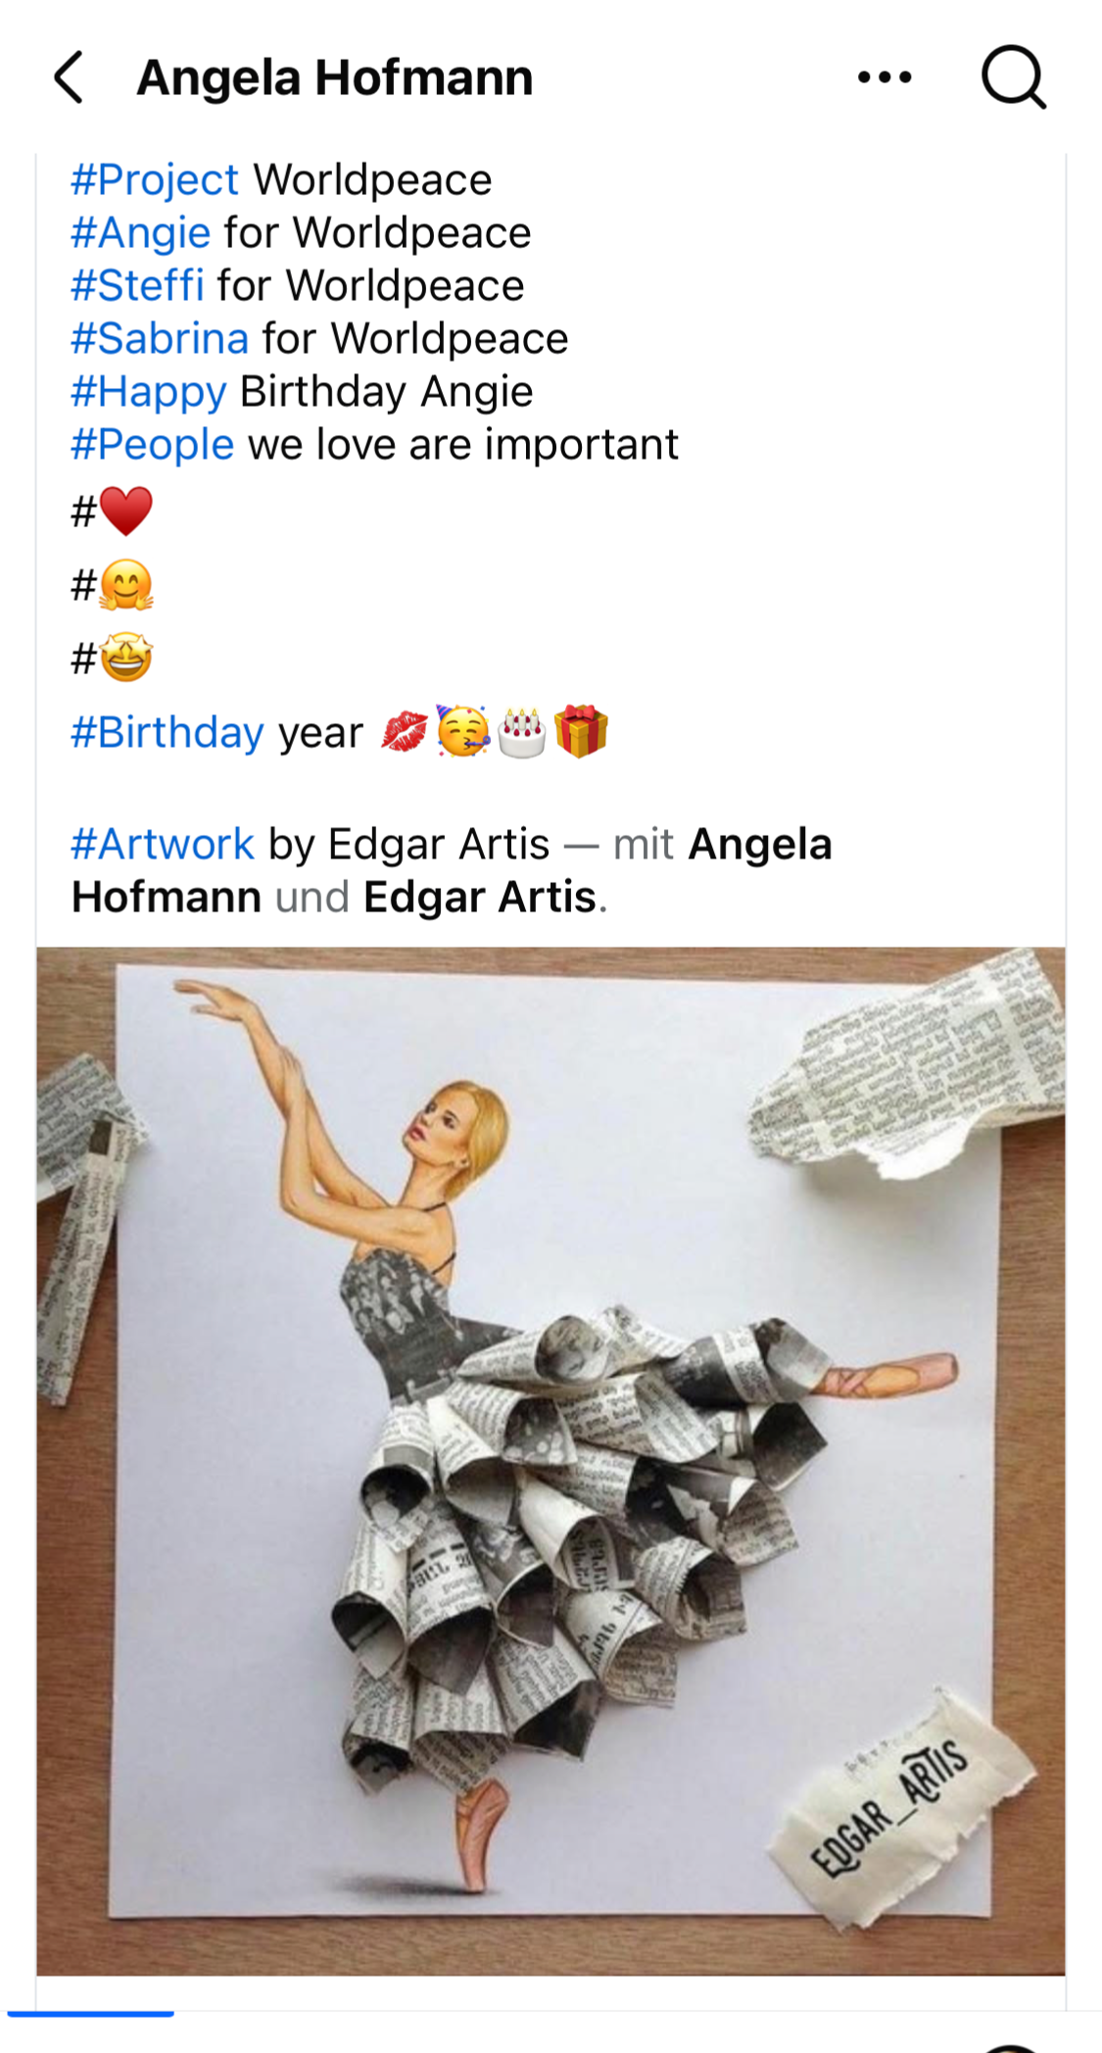Viewport: 1102px width, 2053px height.
Task: Tap the gift box emoji
Action: click(x=582, y=731)
